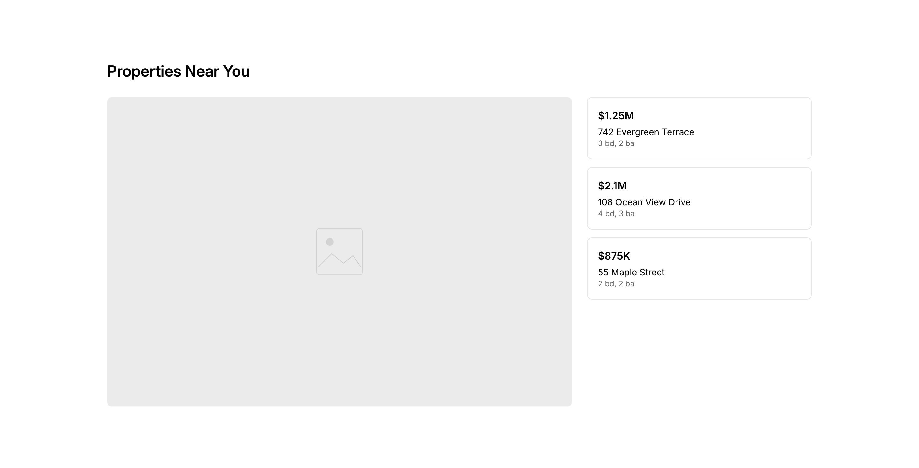The image size is (919, 468).
Task: Click the word "Properties" in the heading
Action: pyautogui.click(x=144, y=71)
